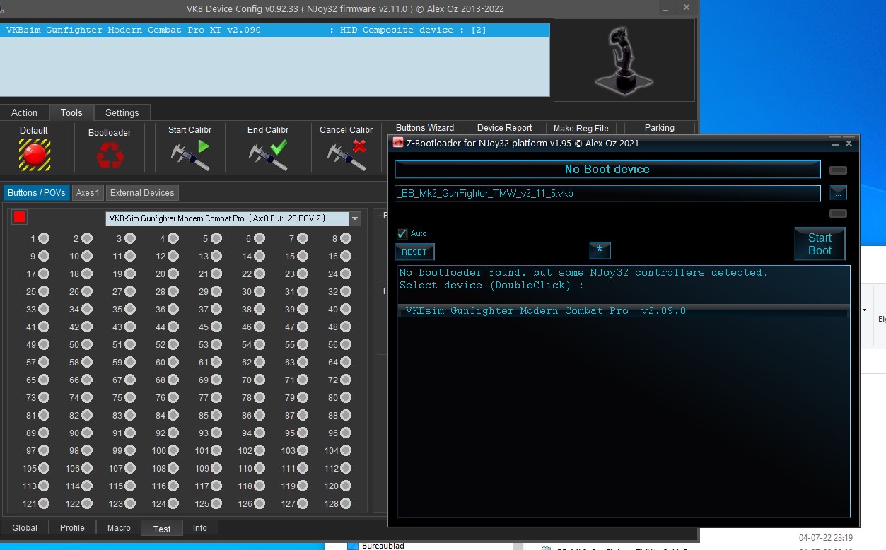Click the red square button above button grid
886x550 pixels.
tap(19, 217)
